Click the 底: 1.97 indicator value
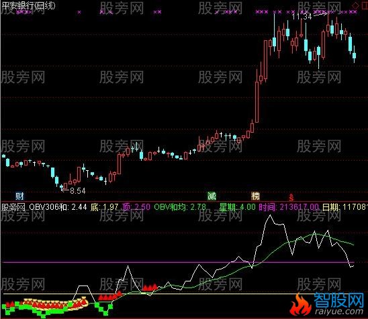The image size is (368, 319). click(104, 207)
